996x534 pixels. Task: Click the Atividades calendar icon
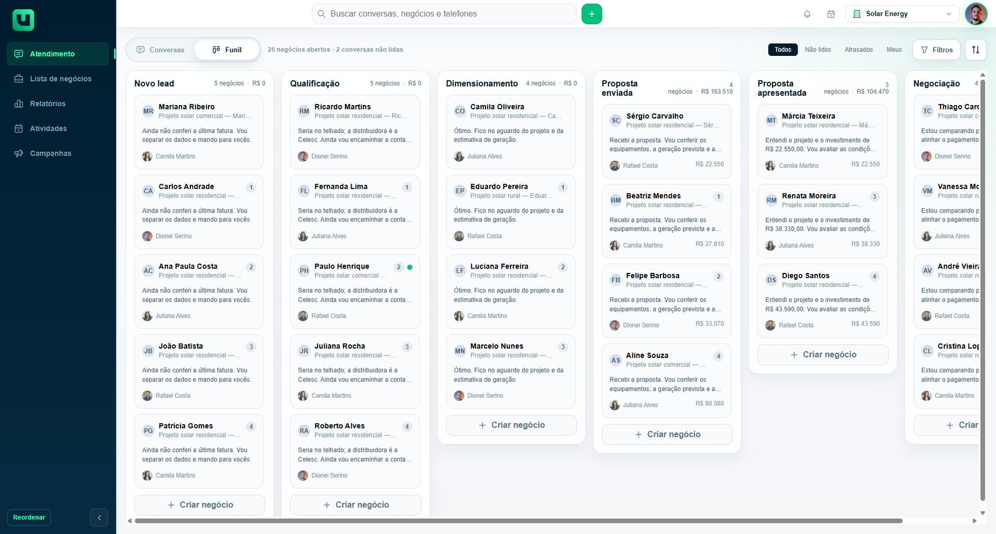pos(19,129)
